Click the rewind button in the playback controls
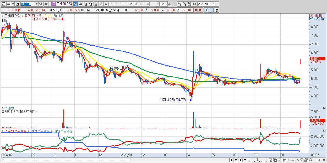Image resolution: width=327 pixels, height=163 pixels. pos(236,160)
